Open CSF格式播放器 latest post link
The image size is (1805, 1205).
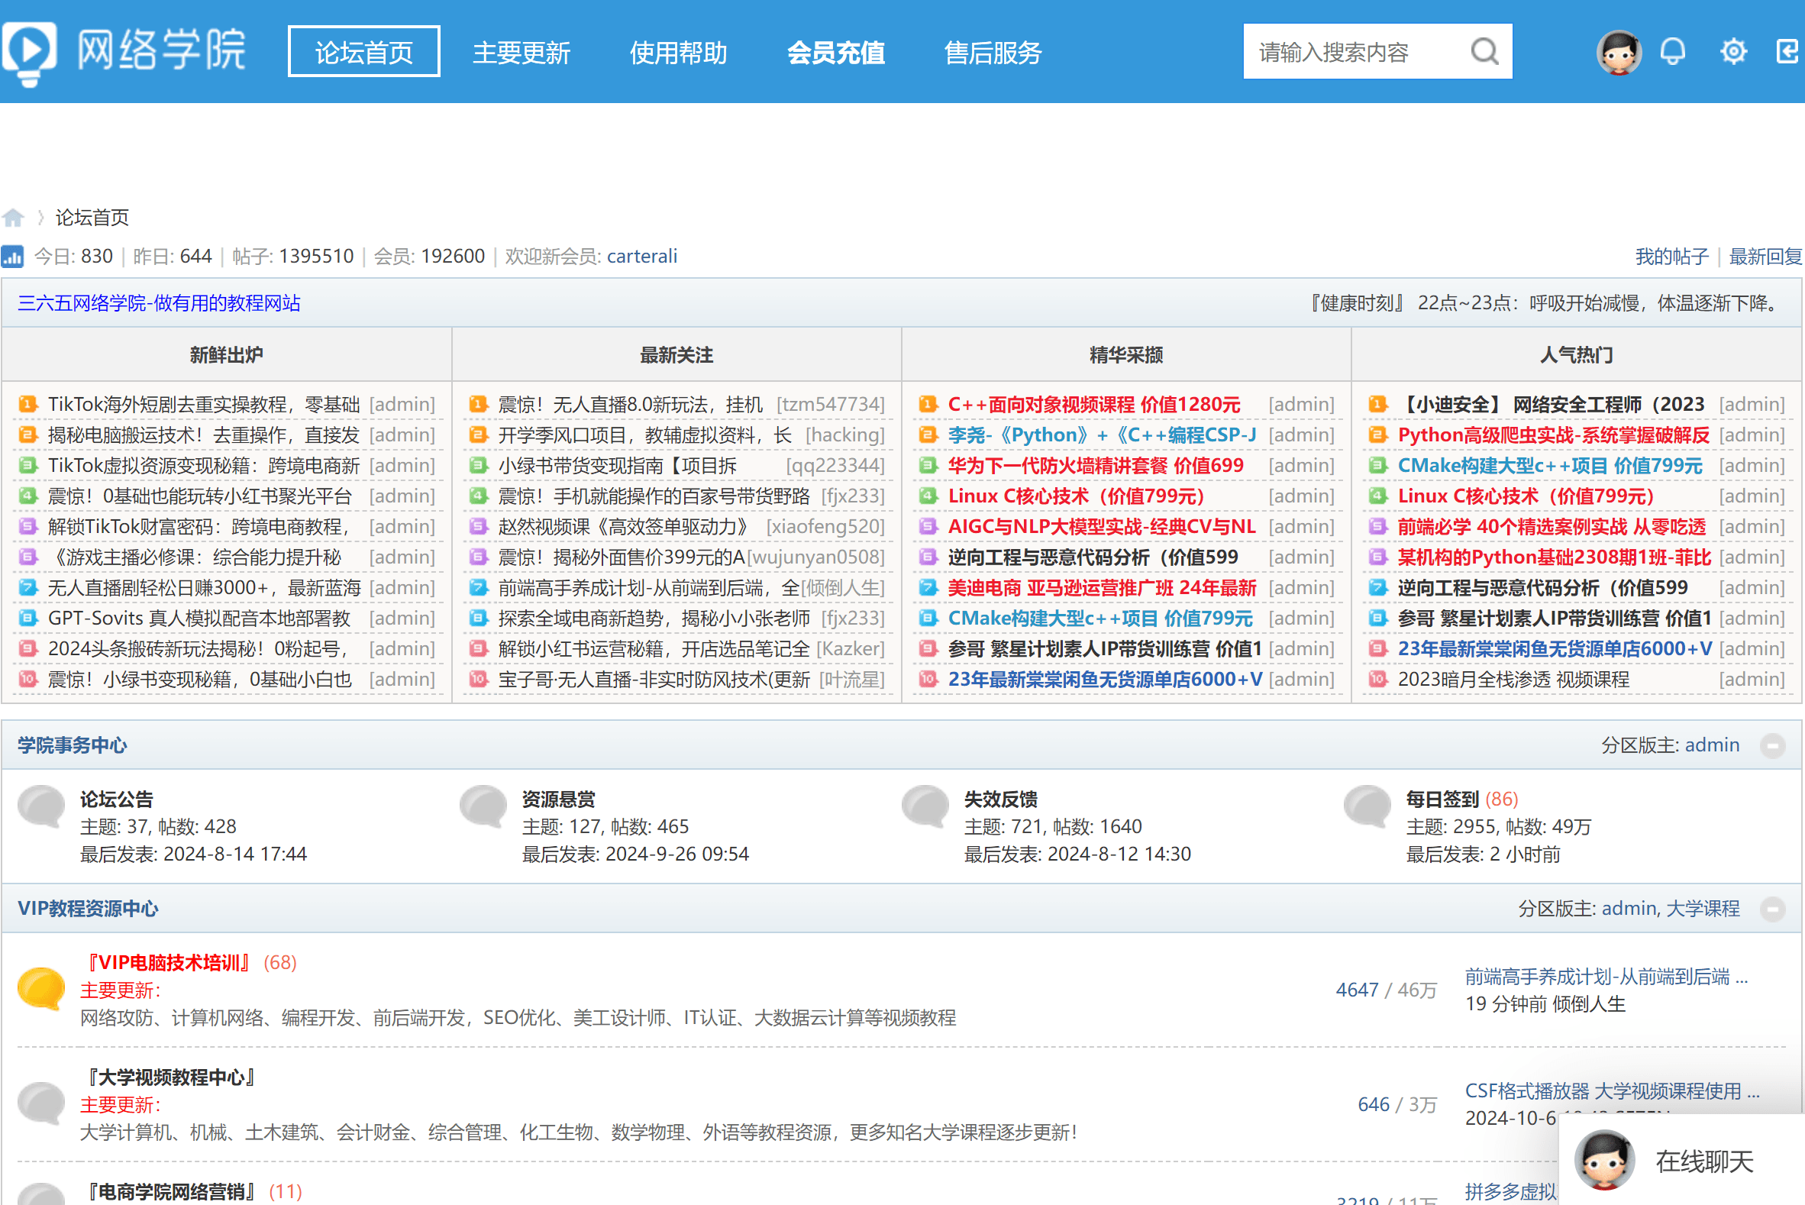(1612, 1090)
